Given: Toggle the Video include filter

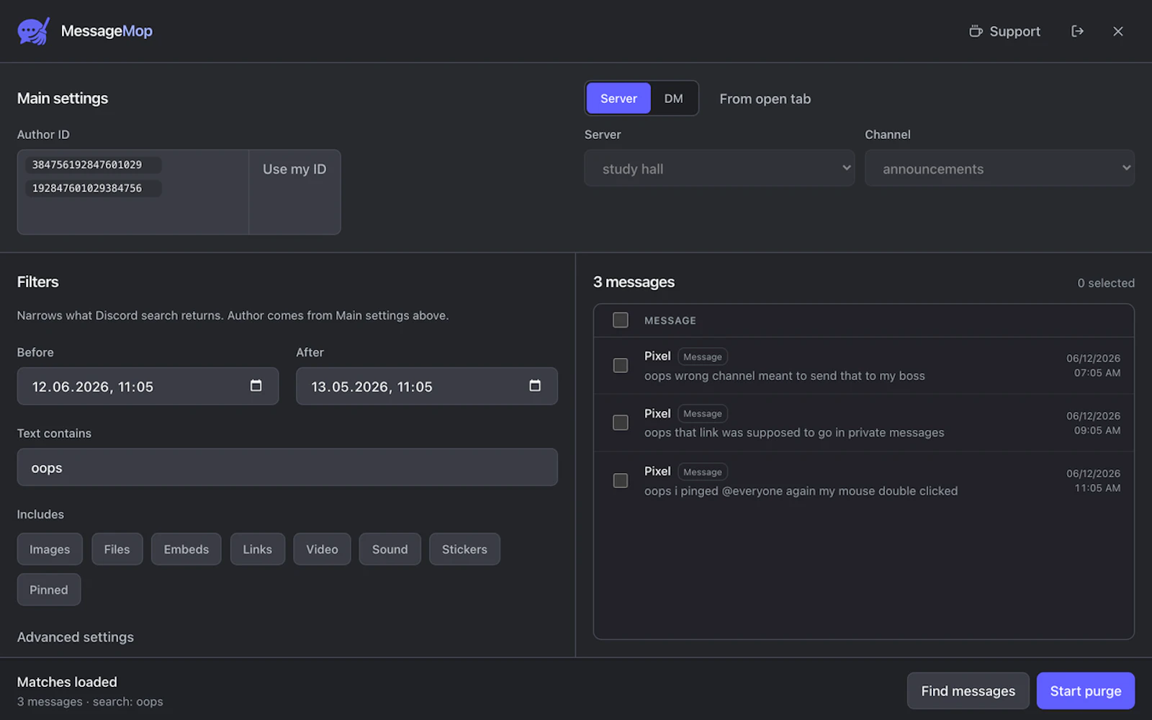Looking at the screenshot, I should coord(322,549).
